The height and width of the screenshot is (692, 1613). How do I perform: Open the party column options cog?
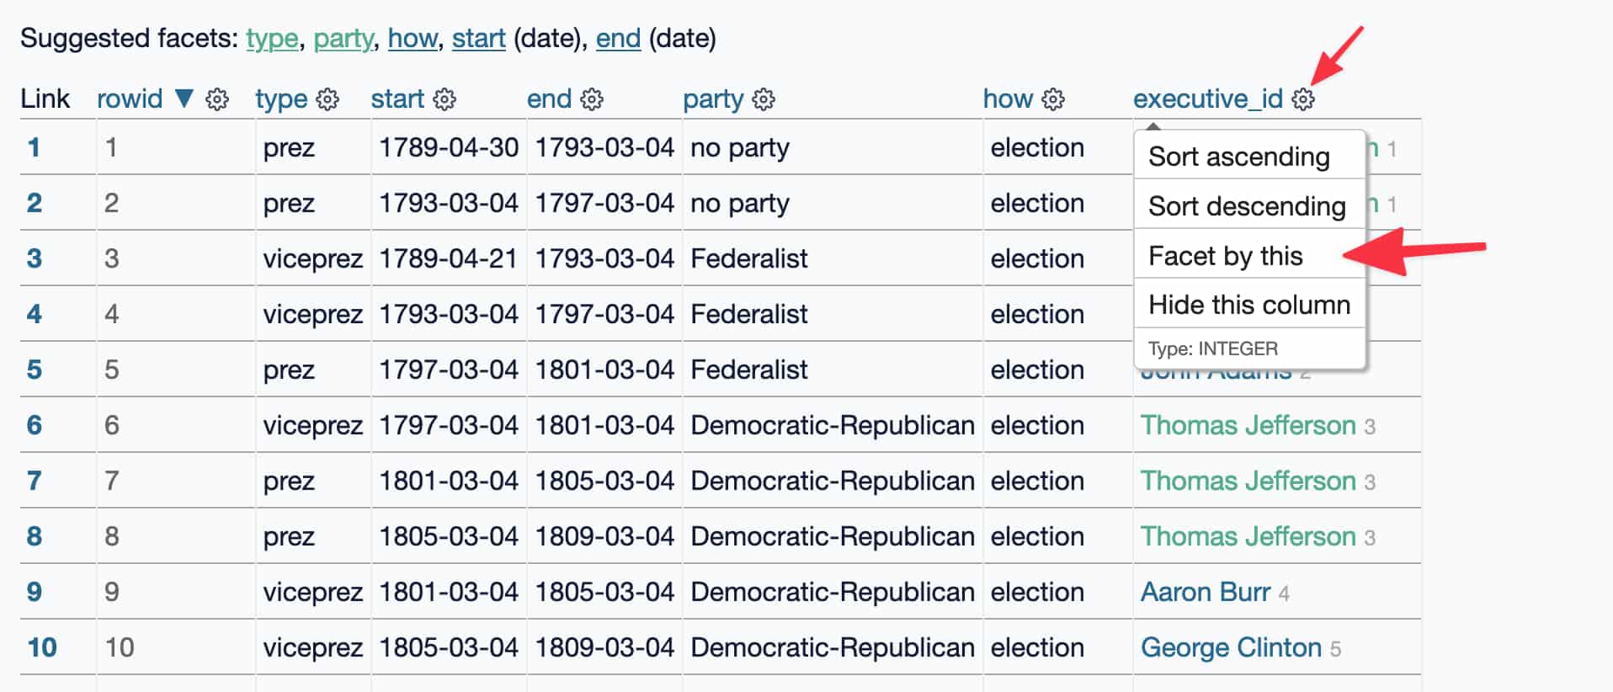[762, 98]
